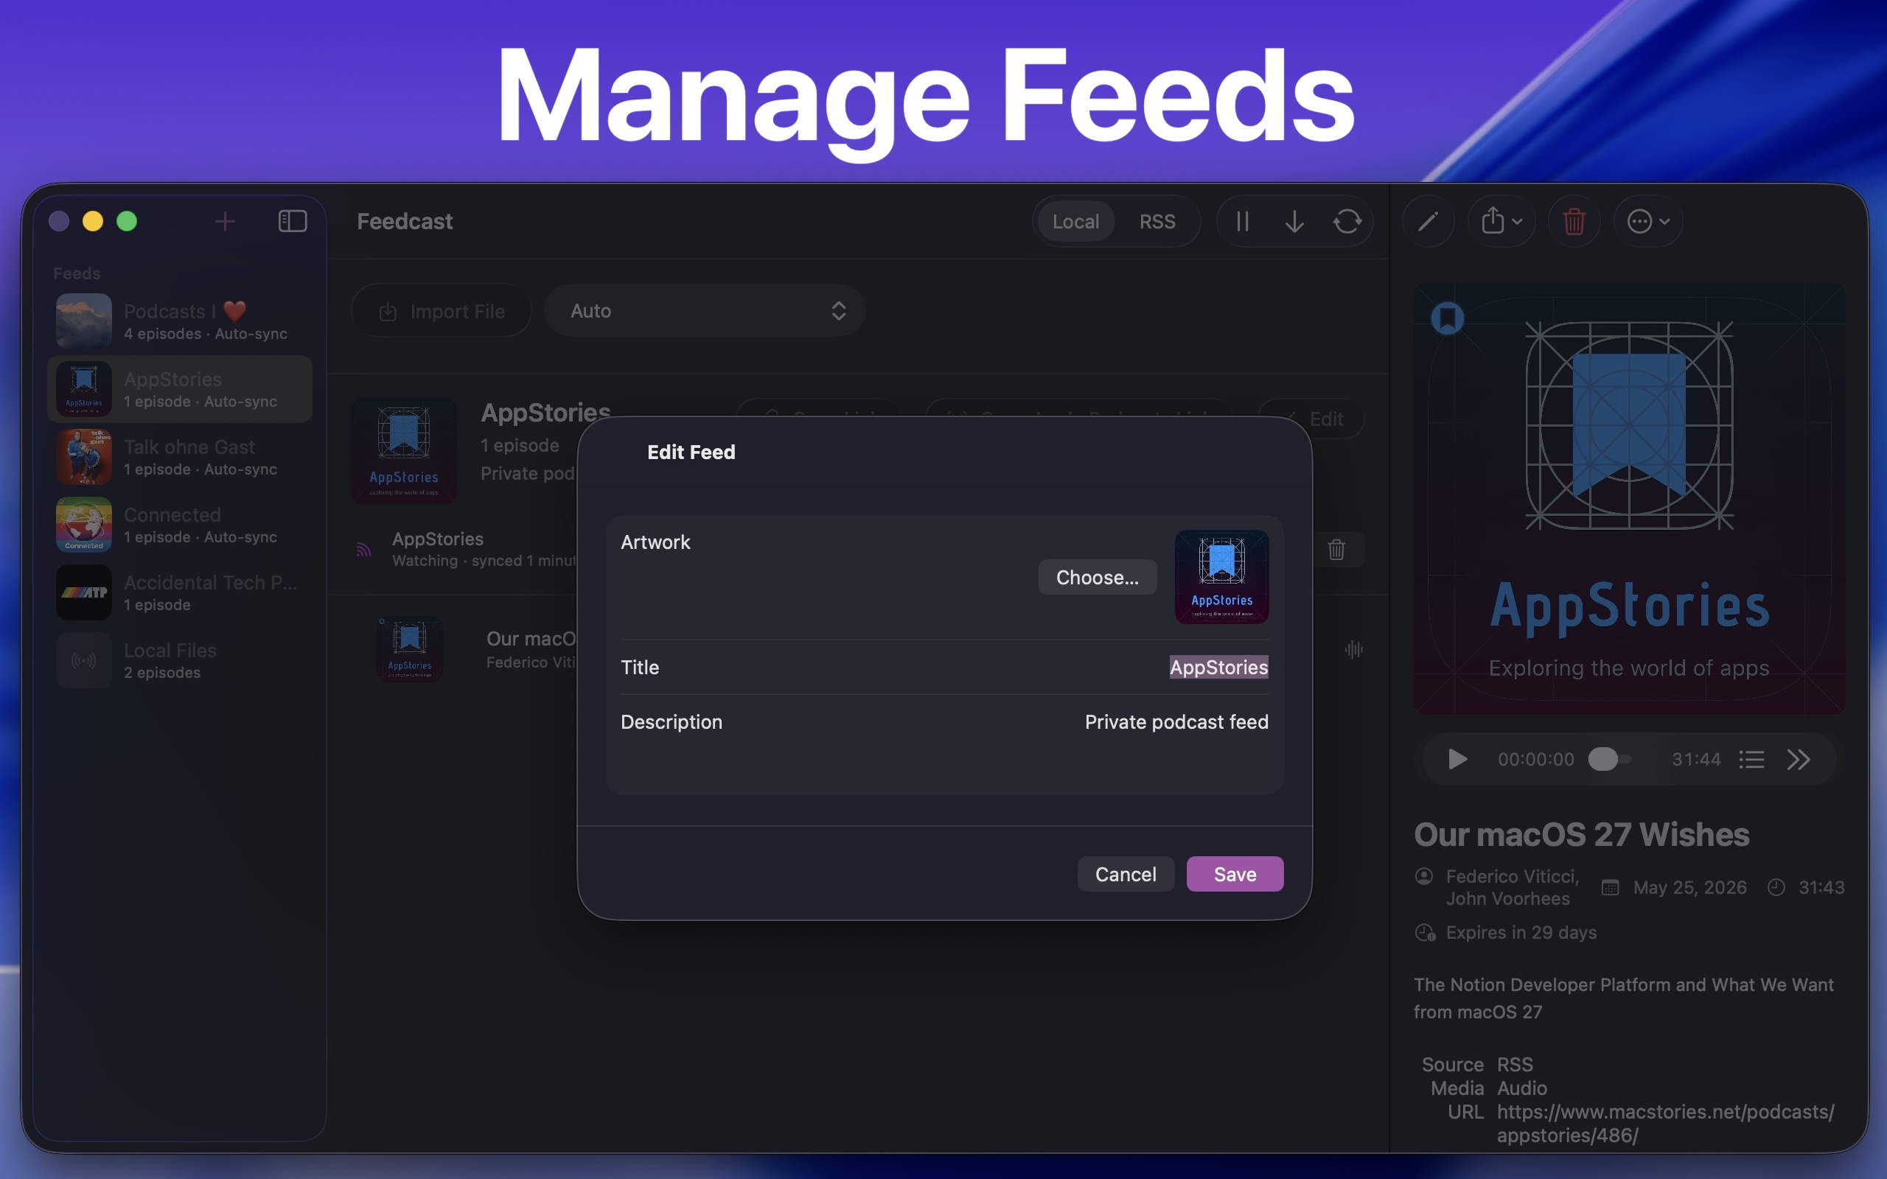
Task: Switch to the RSS tab
Action: click(x=1157, y=222)
